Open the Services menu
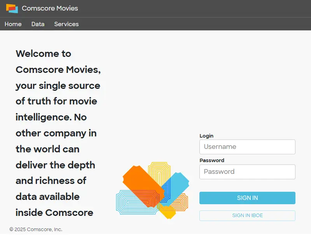311x235 pixels. tap(66, 24)
